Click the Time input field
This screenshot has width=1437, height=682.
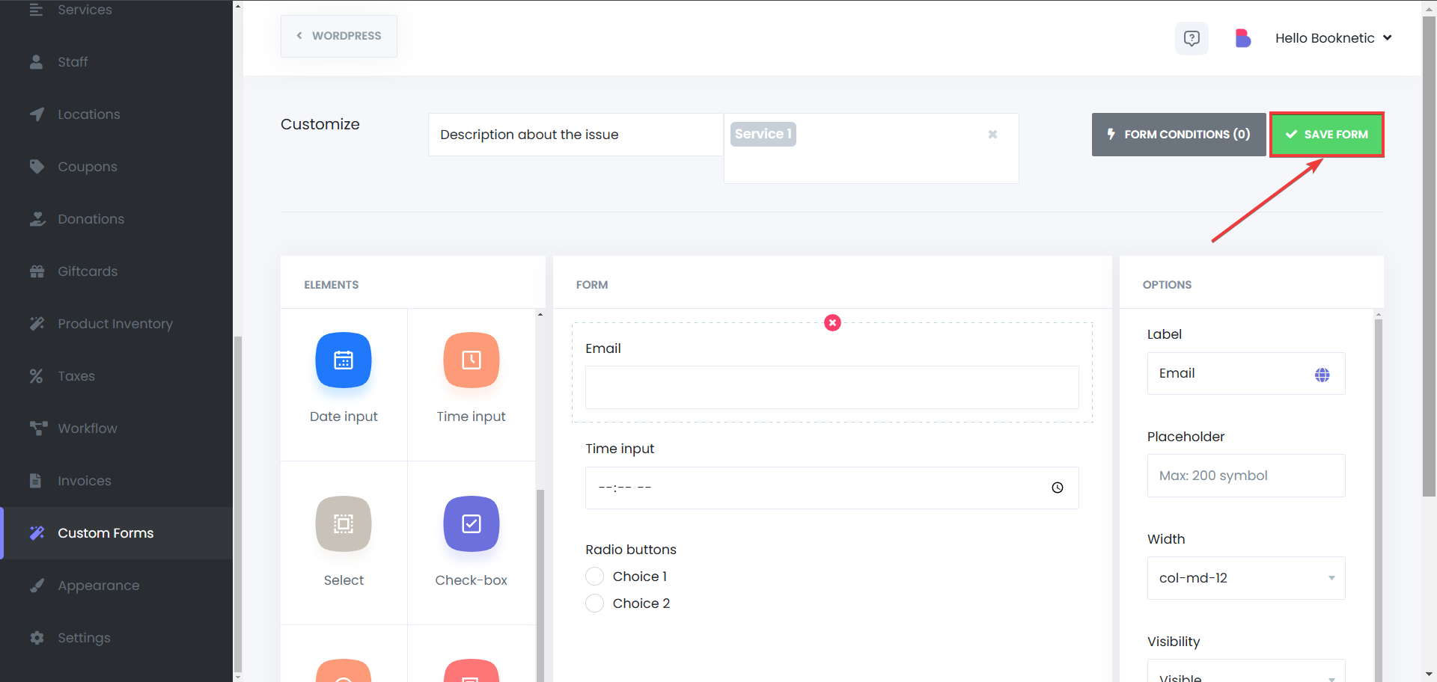(x=832, y=488)
